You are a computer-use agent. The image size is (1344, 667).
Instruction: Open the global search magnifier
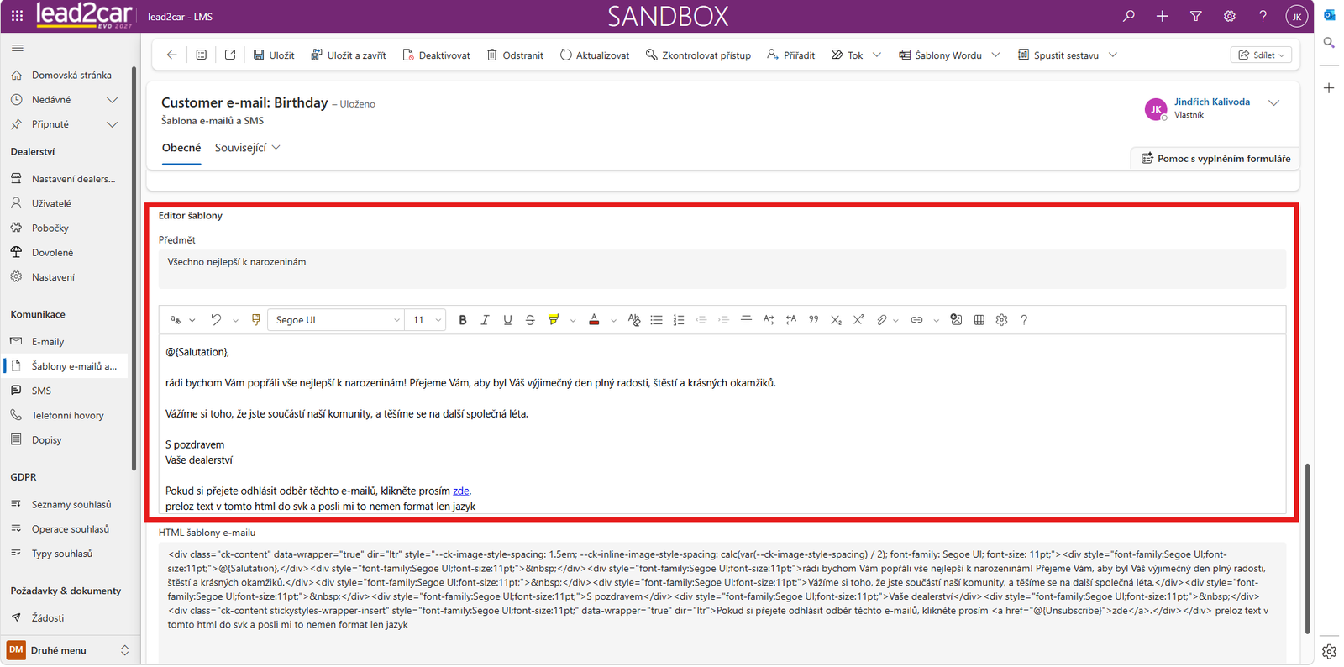tap(1128, 16)
